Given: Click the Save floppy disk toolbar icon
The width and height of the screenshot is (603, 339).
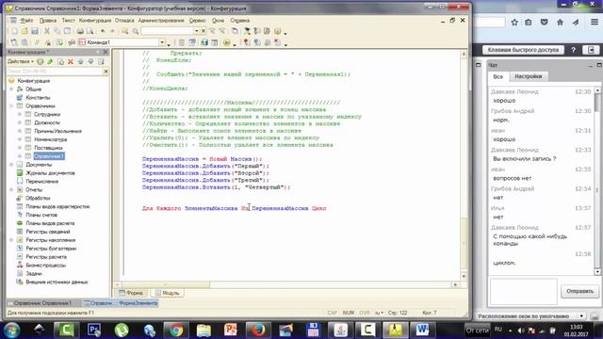Looking at the screenshot, I should (x=35, y=31).
